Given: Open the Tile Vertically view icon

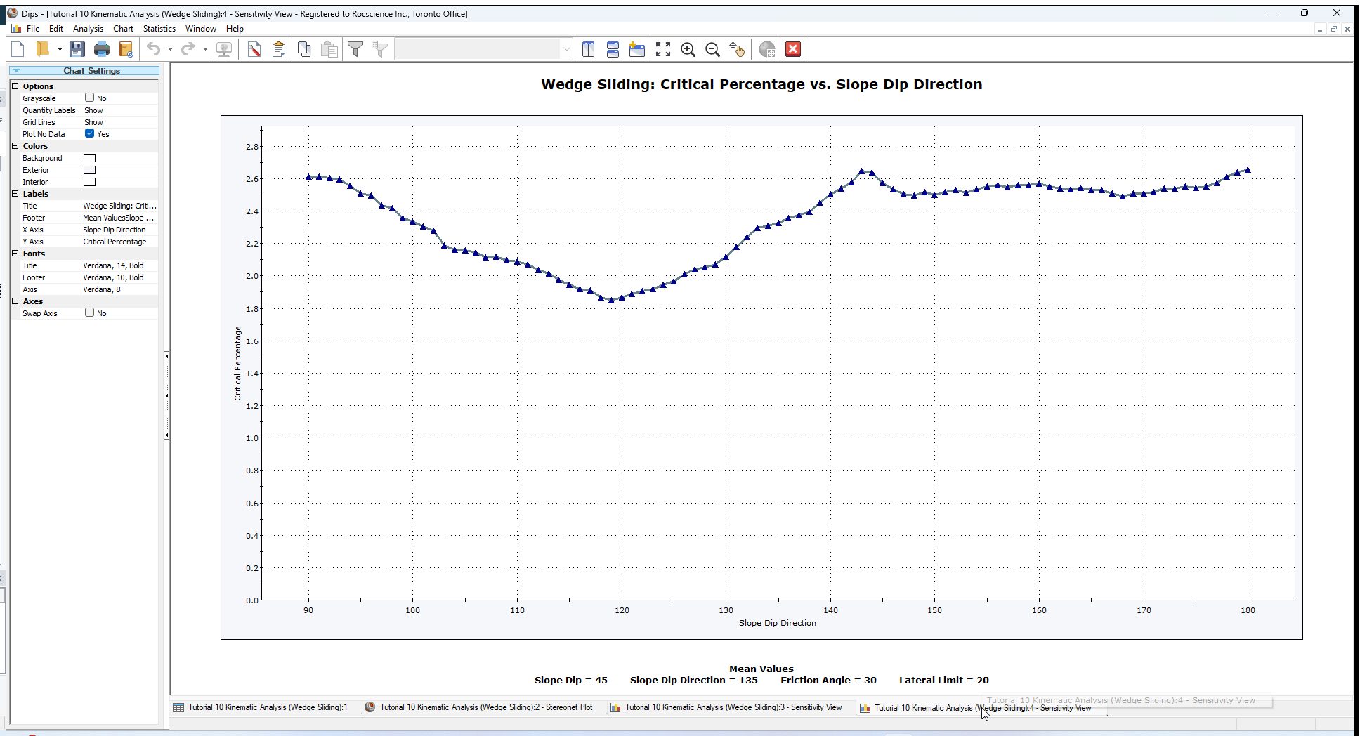Looking at the screenshot, I should (588, 49).
